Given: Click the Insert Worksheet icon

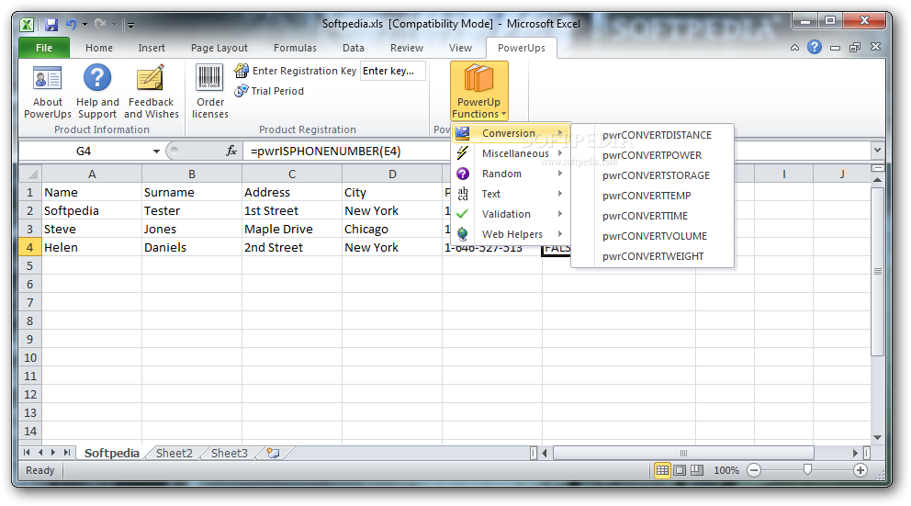Looking at the screenshot, I should pyautogui.click(x=273, y=453).
